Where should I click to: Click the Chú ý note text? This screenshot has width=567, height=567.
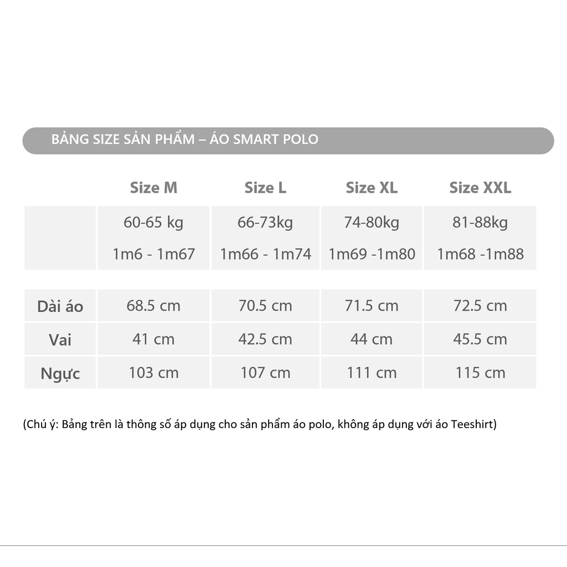click(x=260, y=424)
